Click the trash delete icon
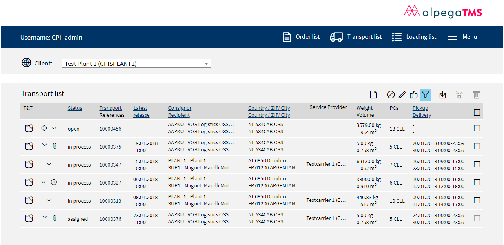504x245 pixels. click(477, 94)
